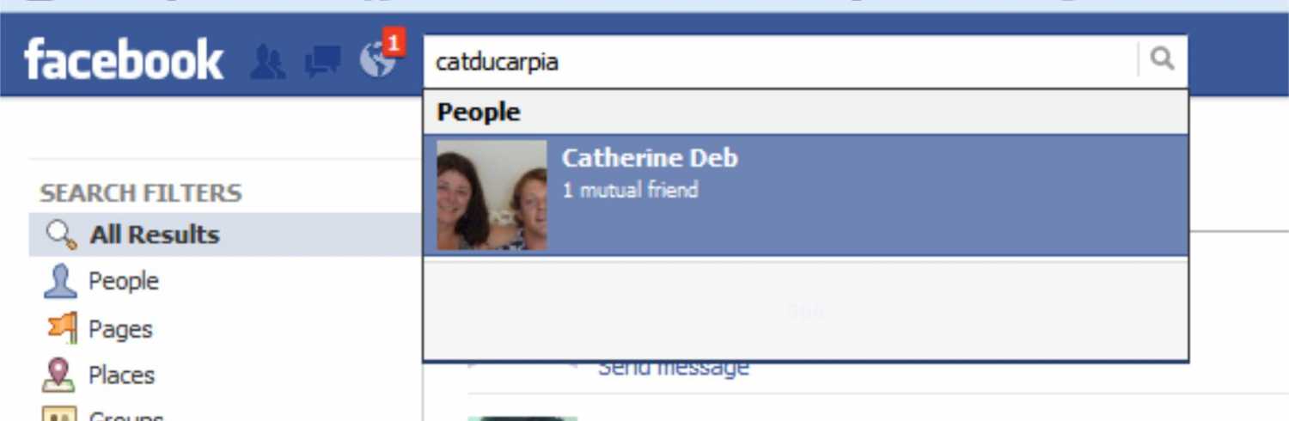Click the magnifier search button
Screen dimensions: 1289x421
click(x=1162, y=60)
